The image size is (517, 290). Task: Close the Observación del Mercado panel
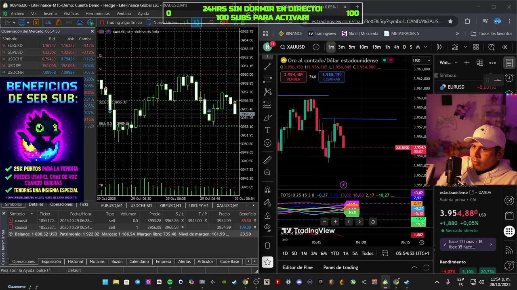coord(92,31)
